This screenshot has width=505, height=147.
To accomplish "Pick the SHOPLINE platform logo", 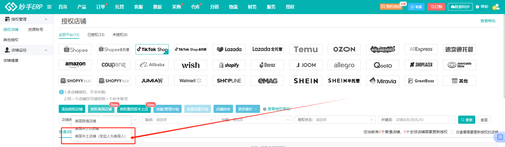I will pos(229,81).
